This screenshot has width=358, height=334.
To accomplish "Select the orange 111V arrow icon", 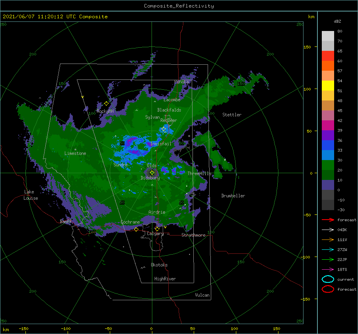I will [x=328, y=239].
